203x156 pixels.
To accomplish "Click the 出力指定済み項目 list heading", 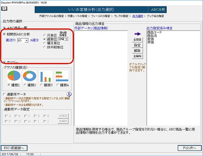I will 160,28.
